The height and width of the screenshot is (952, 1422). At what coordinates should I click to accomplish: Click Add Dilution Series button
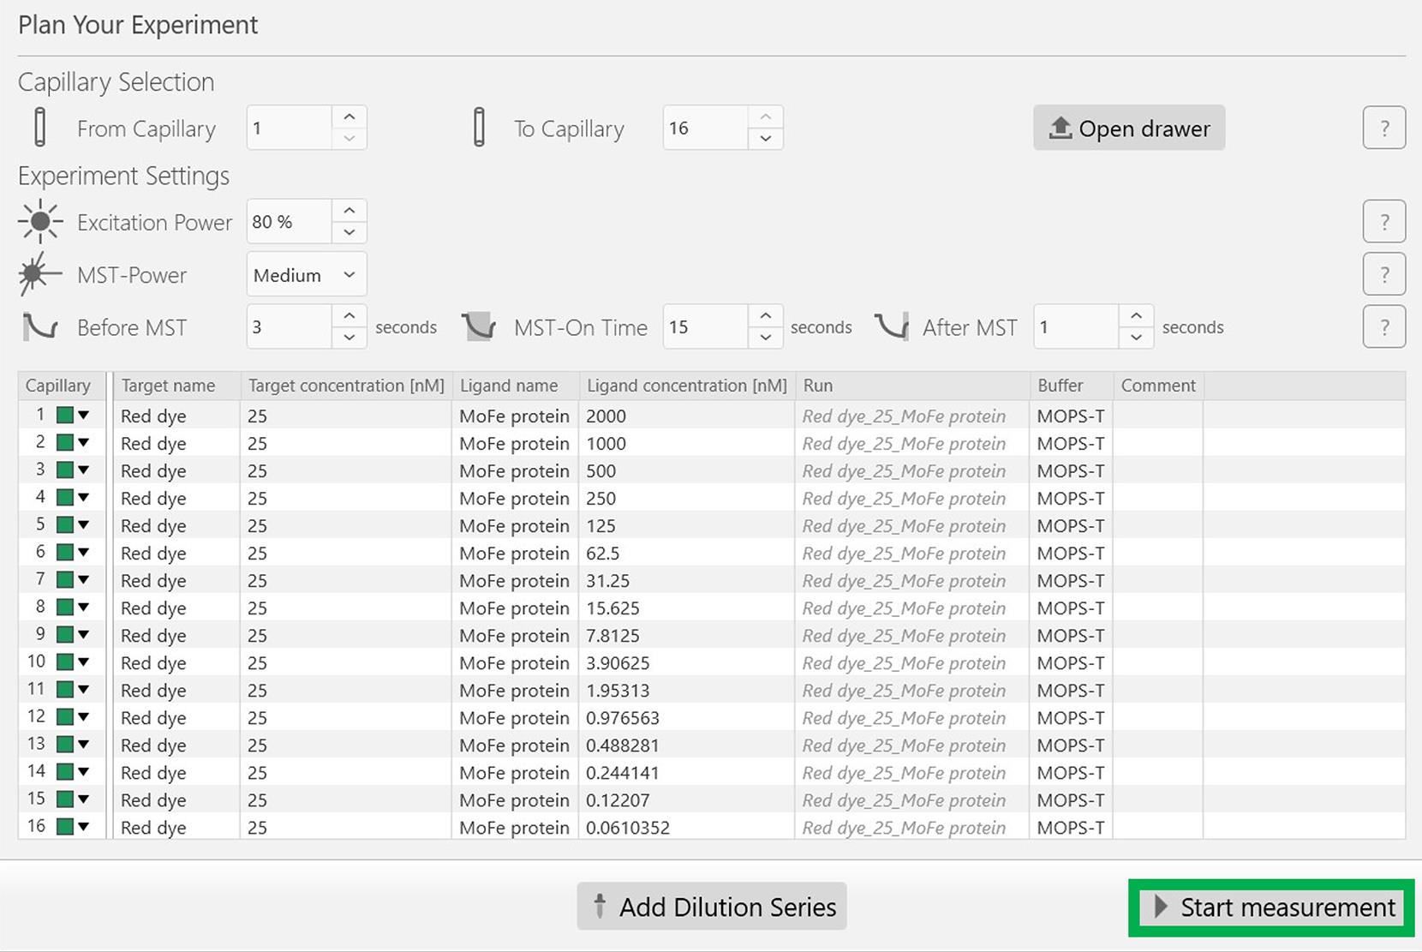coord(712,907)
